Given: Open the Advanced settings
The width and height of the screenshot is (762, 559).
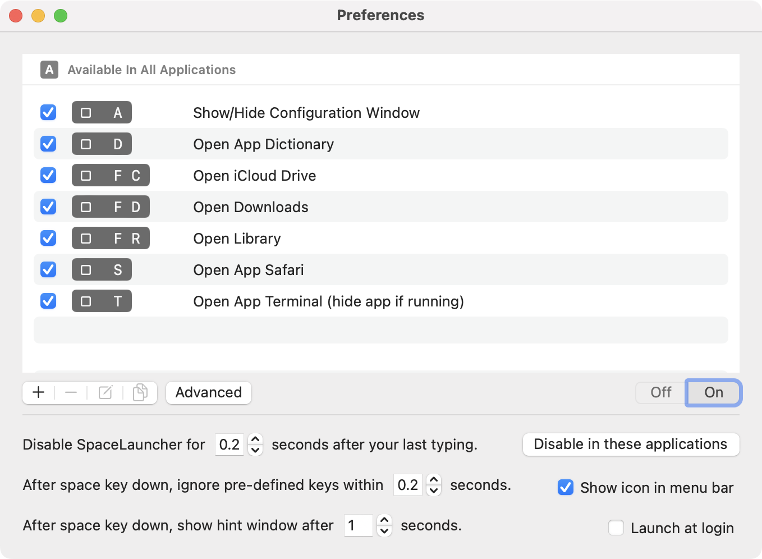Looking at the screenshot, I should 209,392.
